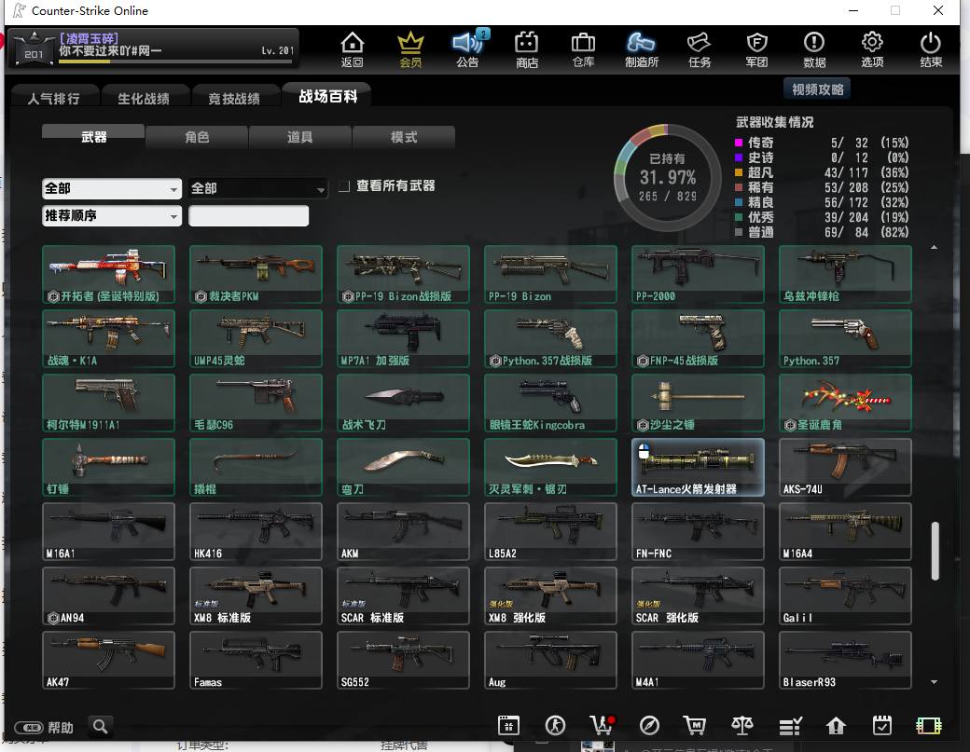Image resolution: width=970 pixels, height=752 pixels.
Task: Click the running man icon in bottom bar
Action: click(x=555, y=725)
